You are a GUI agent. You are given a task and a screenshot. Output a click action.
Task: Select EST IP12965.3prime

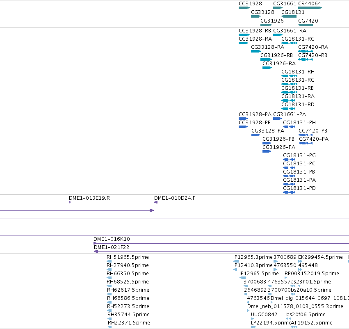point(253,257)
